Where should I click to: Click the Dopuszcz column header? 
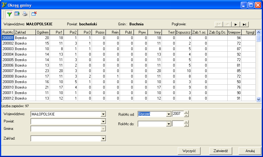[184, 32]
